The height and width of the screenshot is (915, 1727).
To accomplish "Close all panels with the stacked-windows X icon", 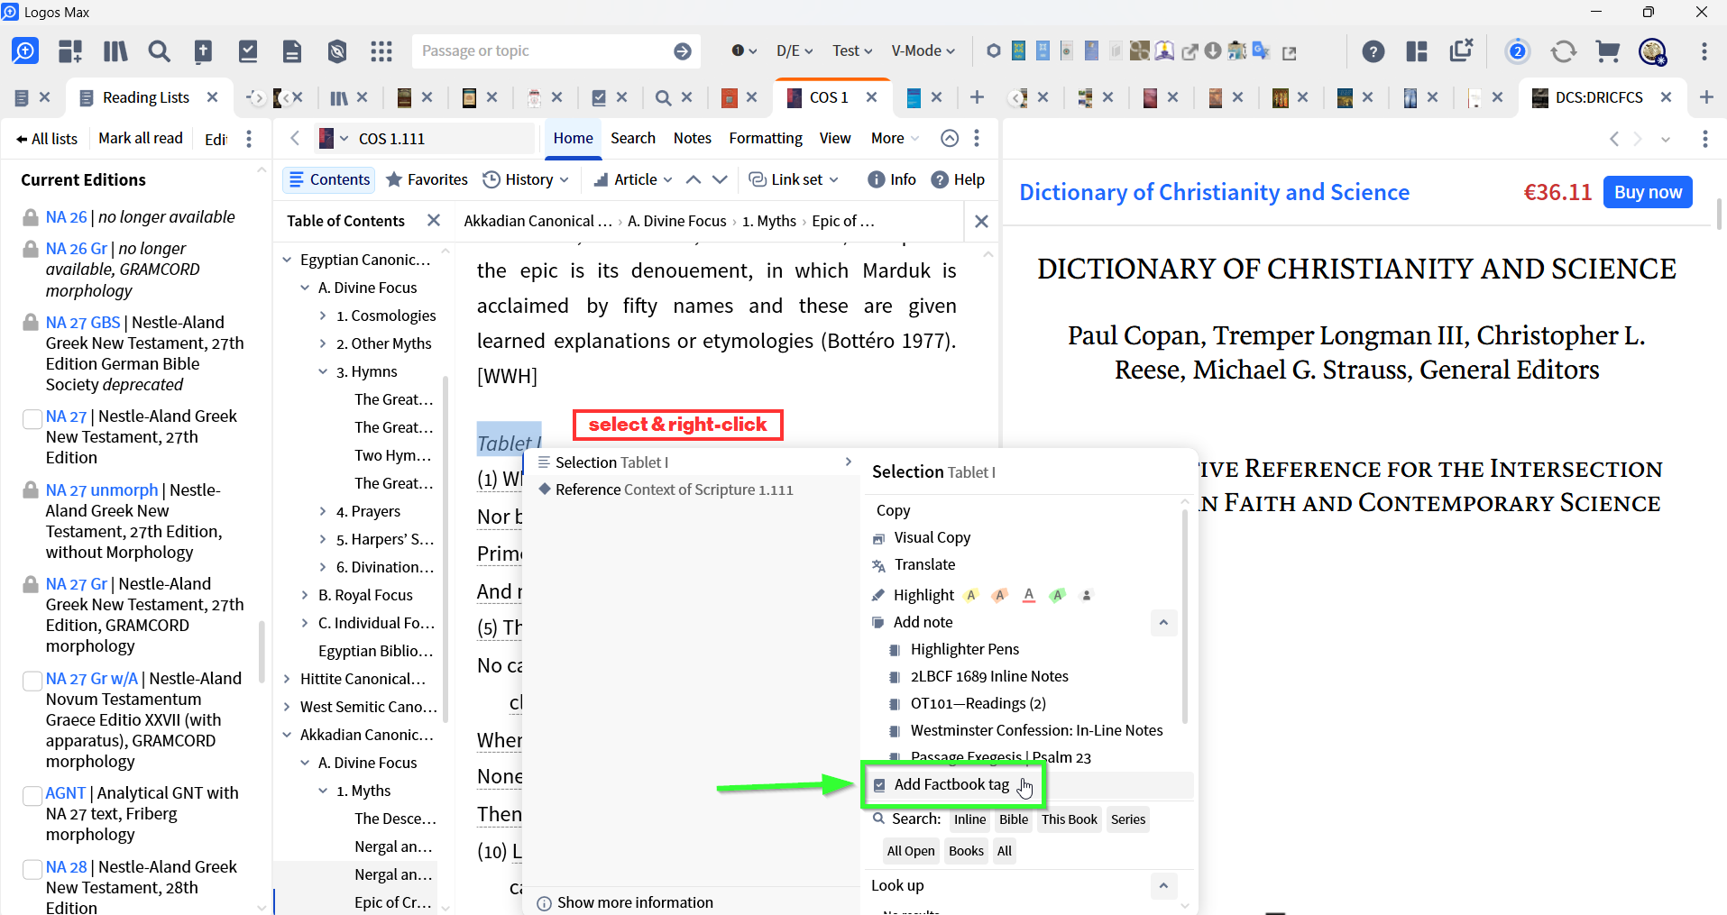I will pos(1461,50).
